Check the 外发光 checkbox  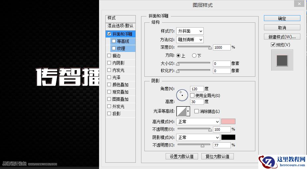click(109, 106)
